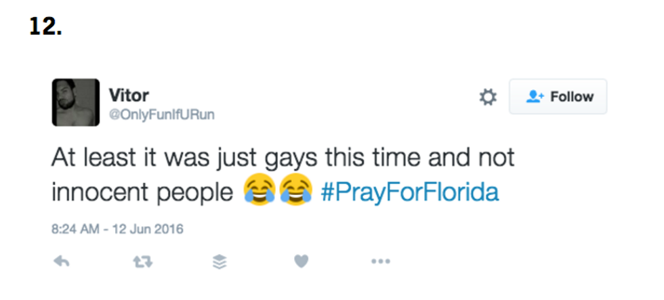Click the Follow button

click(x=558, y=97)
